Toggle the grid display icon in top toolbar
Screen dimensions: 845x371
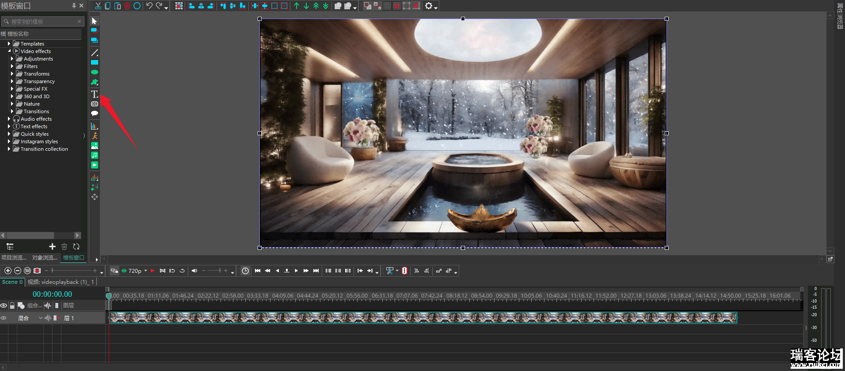pyautogui.click(x=387, y=6)
